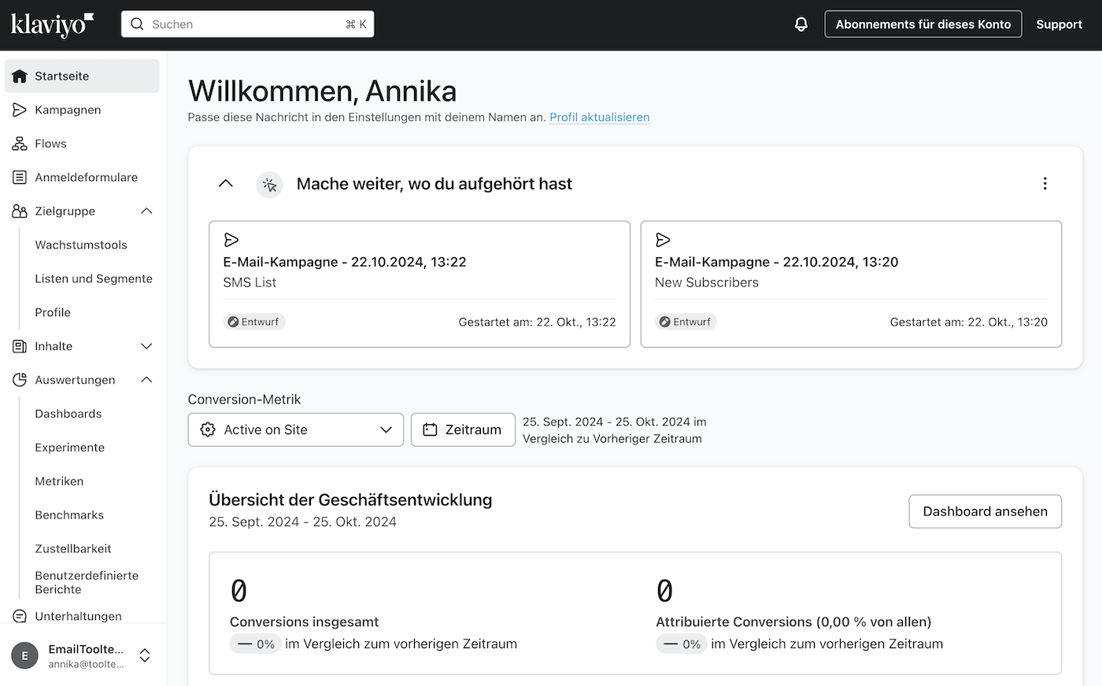Open Dashboards in the sidebar

[68, 414]
